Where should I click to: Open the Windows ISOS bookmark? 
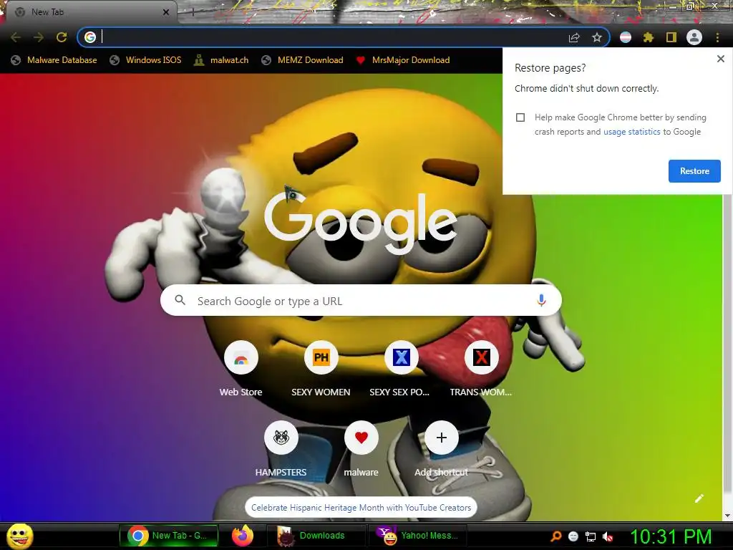click(x=145, y=60)
